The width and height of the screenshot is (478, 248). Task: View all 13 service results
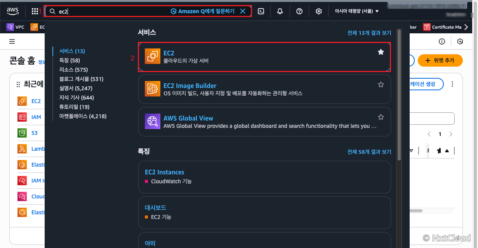(x=369, y=33)
